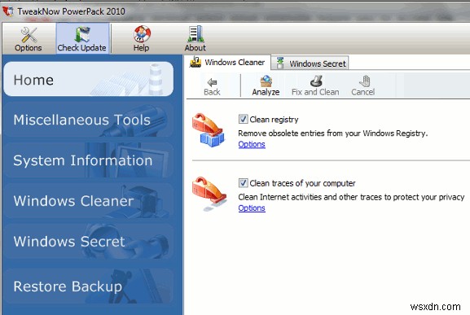Open Miscellaneous Tools in sidebar
470x315 pixels.
pos(89,120)
